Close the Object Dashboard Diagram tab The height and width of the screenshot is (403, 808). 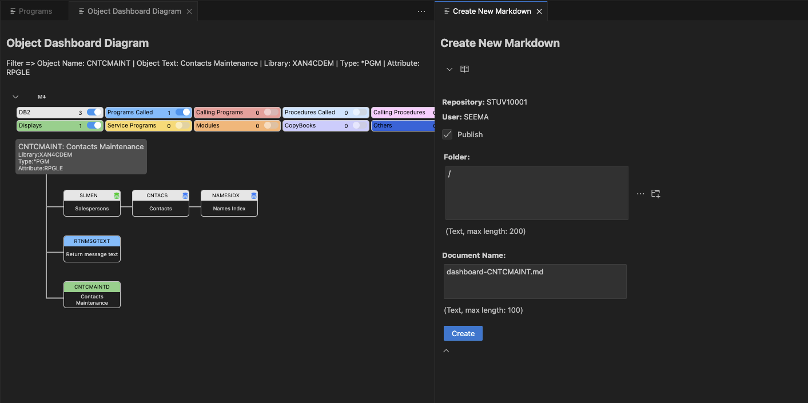pyautogui.click(x=189, y=11)
